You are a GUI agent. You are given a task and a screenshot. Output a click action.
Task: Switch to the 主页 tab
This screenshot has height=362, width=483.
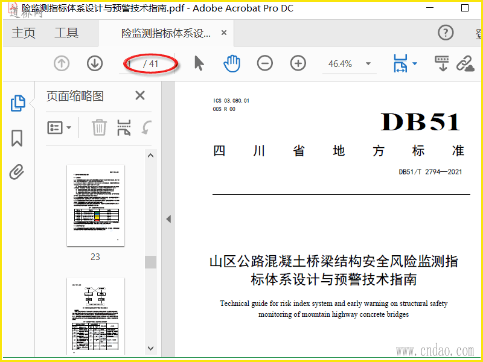[x=24, y=33]
